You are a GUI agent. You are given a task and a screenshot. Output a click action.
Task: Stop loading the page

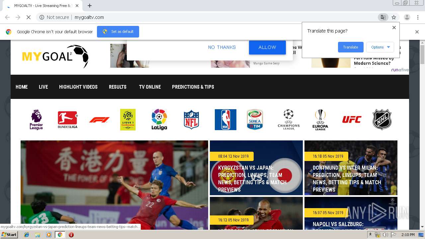click(28, 17)
